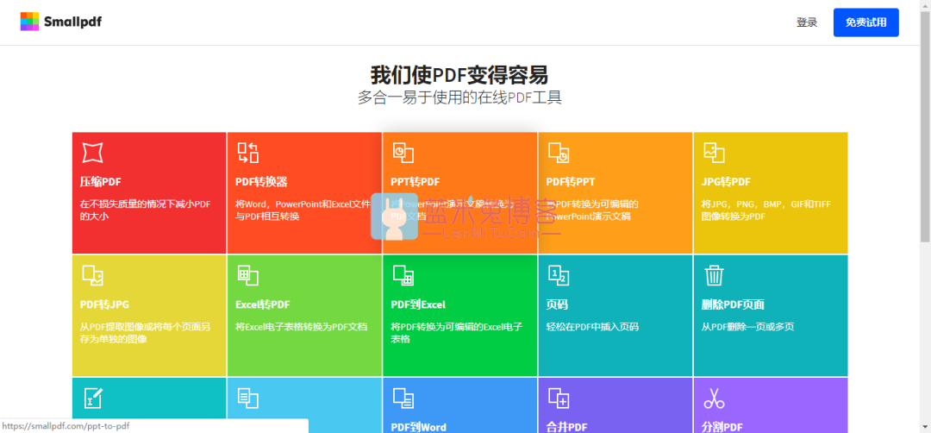Open the 压缩PDF tool title
The height and width of the screenshot is (433, 931).
click(100, 182)
